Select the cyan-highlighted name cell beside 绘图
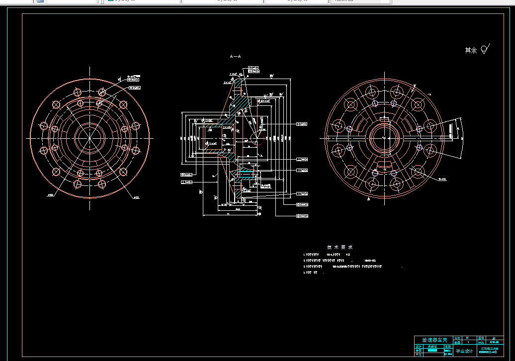The height and width of the screenshot is (361, 515). point(432,351)
